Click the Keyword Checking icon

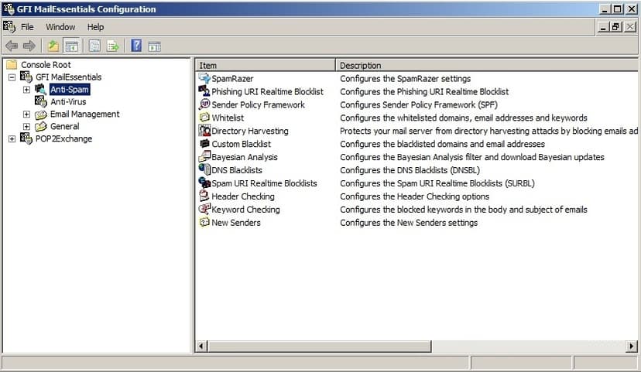[x=204, y=209]
